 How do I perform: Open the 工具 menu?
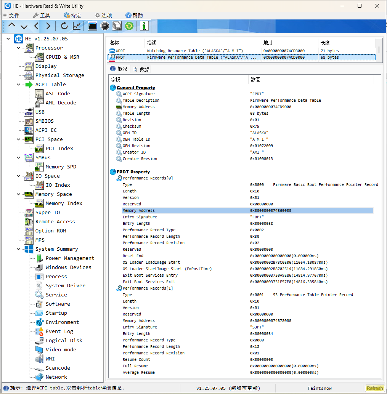click(x=41, y=16)
